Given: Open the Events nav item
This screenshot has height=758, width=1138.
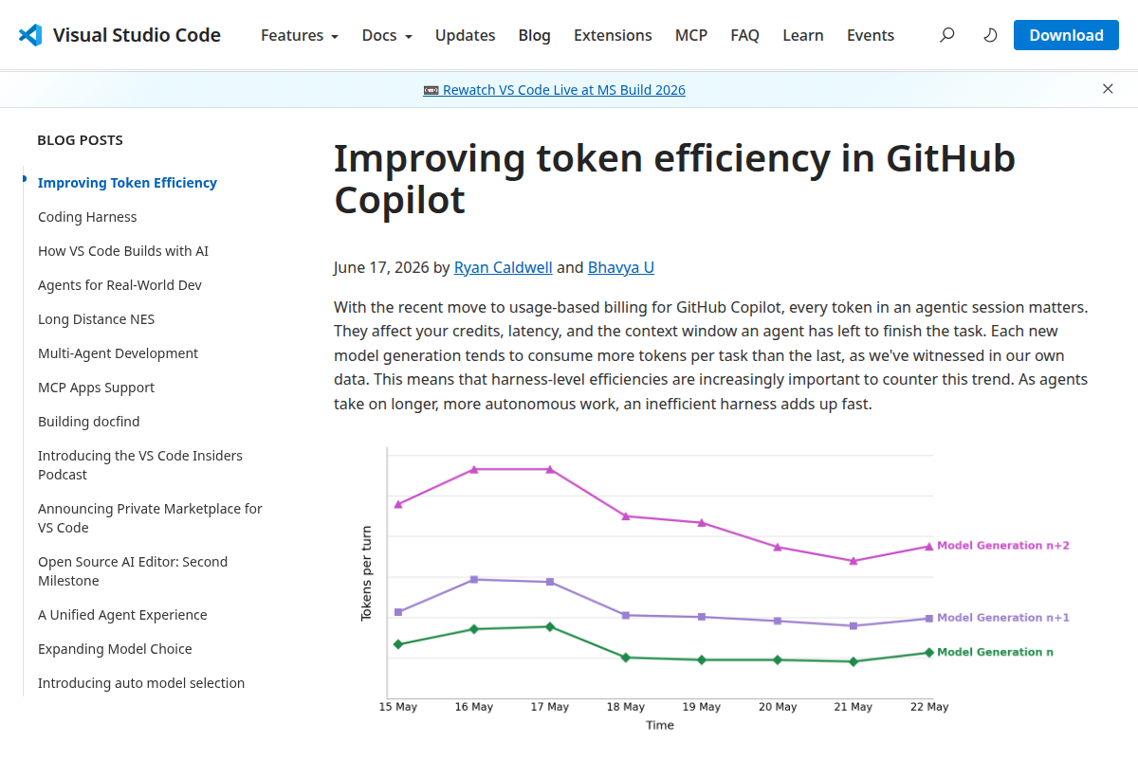Looking at the screenshot, I should click(871, 35).
